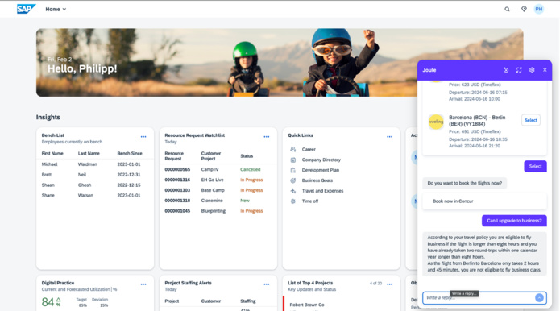Open Quick Links card options menu
Image resolution: width=560 pixels, height=311 pixels.
(389, 137)
